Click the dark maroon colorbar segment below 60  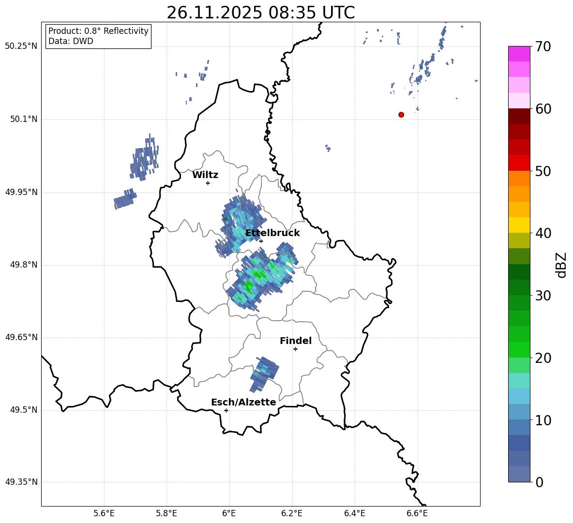(x=519, y=116)
